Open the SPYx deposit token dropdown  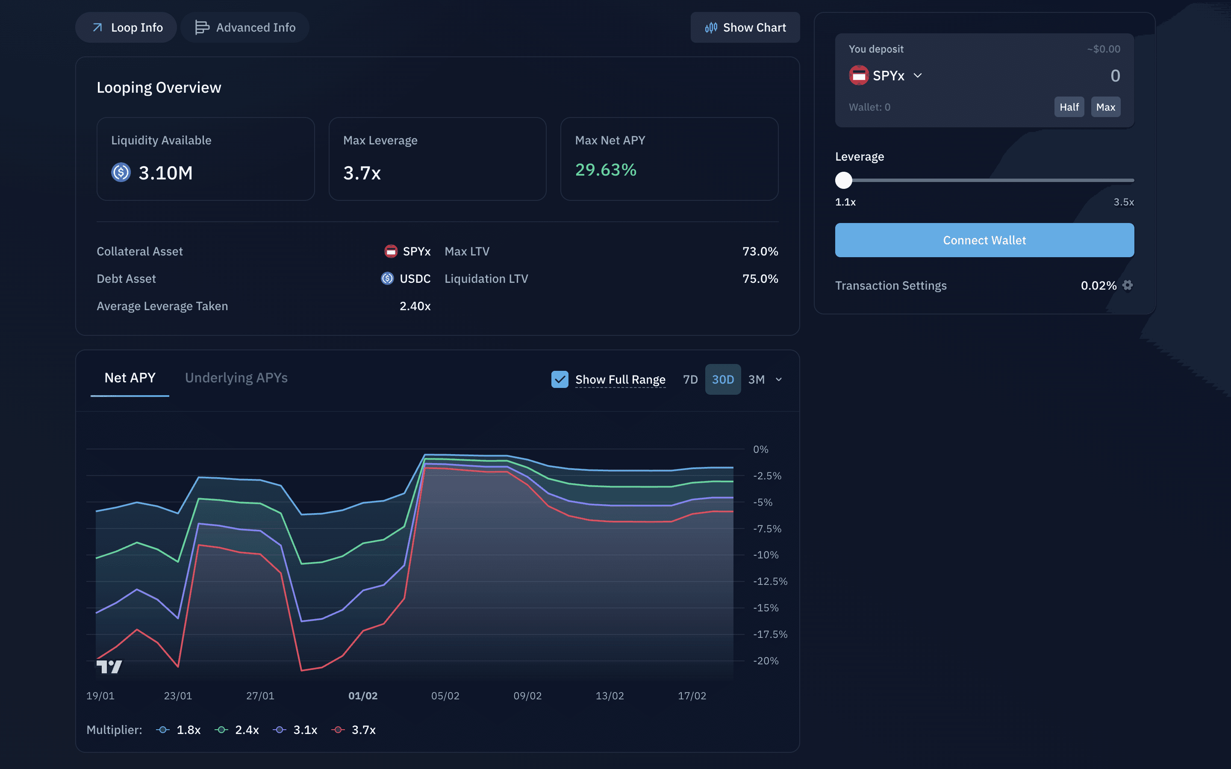point(886,75)
